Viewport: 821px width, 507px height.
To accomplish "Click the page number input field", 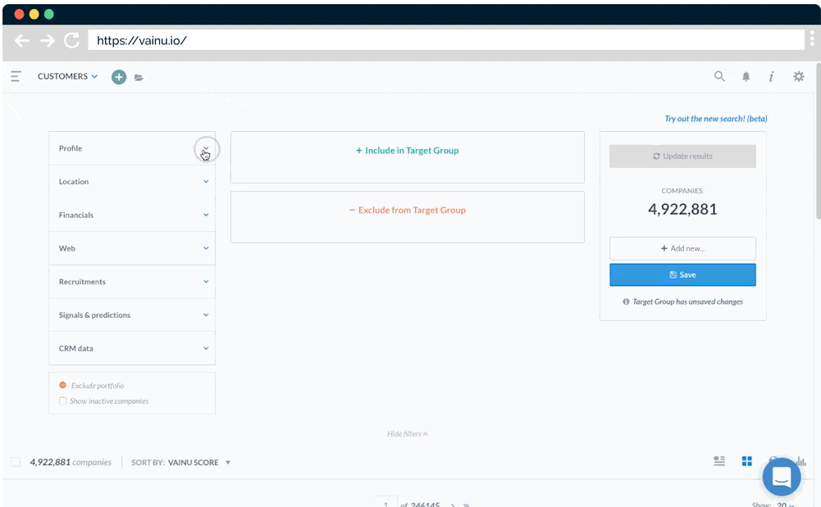I will tap(386, 502).
